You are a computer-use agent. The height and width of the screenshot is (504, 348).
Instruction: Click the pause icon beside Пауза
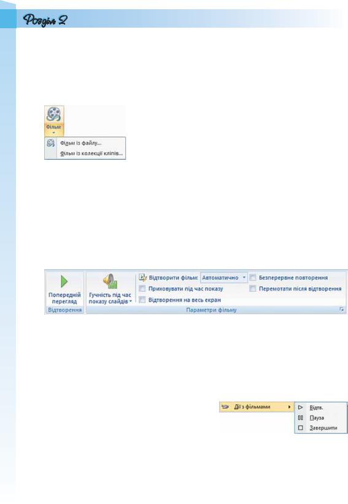(301, 418)
